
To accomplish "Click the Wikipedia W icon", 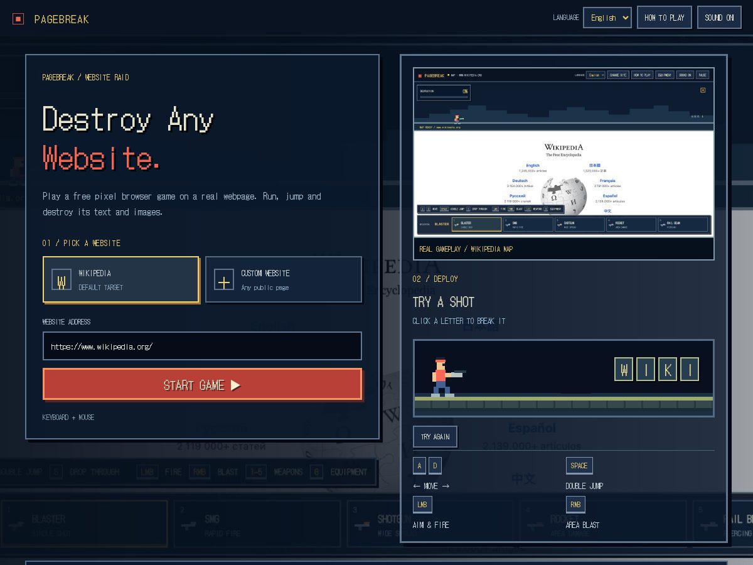I will click(61, 280).
